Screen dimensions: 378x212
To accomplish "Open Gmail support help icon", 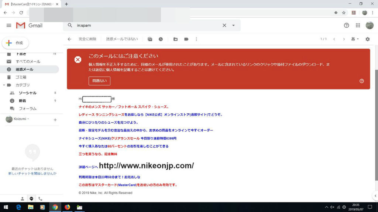I will [x=346, y=25].
